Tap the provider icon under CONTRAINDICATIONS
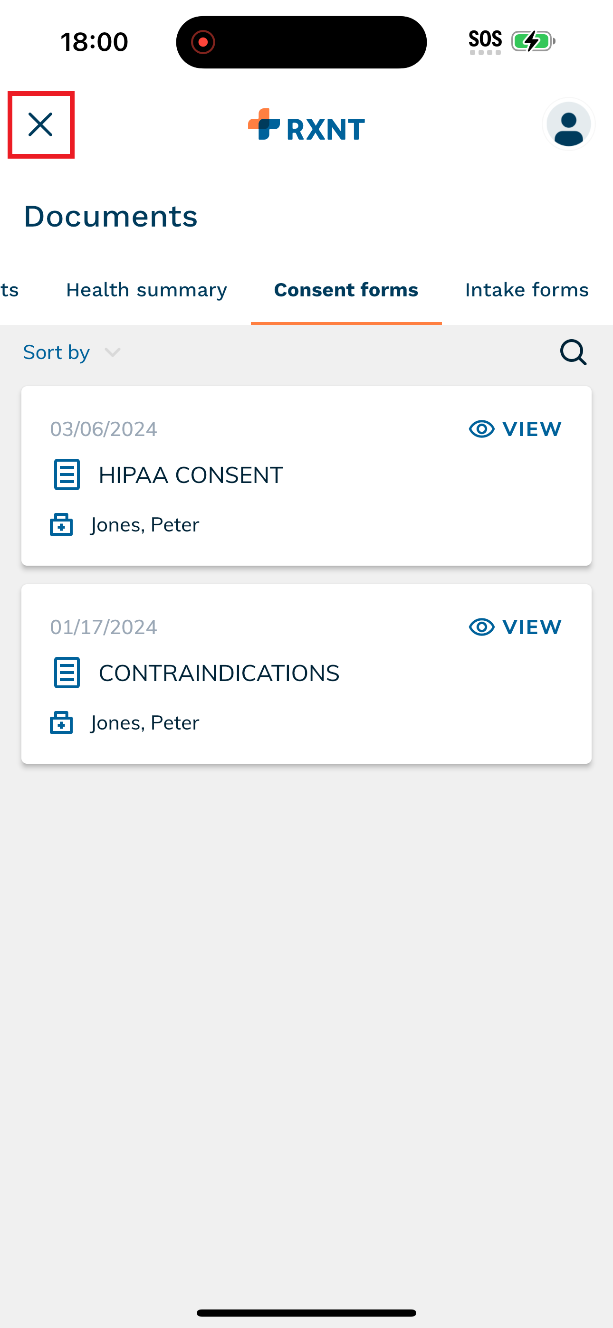Image resolution: width=613 pixels, height=1328 pixels. pyautogui.click(x=61, y=723)
